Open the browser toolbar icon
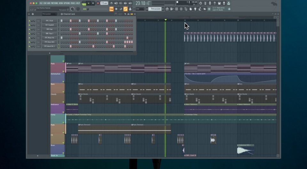This screenshot has height=169, width=307. pyautogui.click(x=186, y=9)
